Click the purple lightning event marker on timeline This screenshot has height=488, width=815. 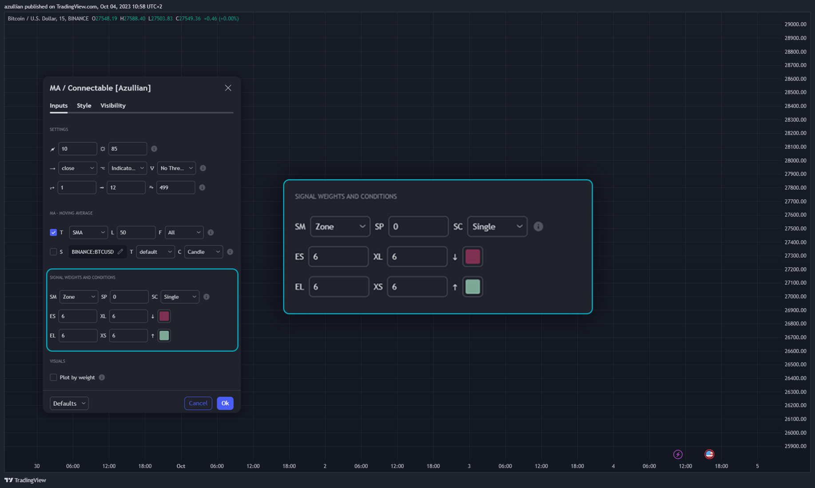[678, 454]
